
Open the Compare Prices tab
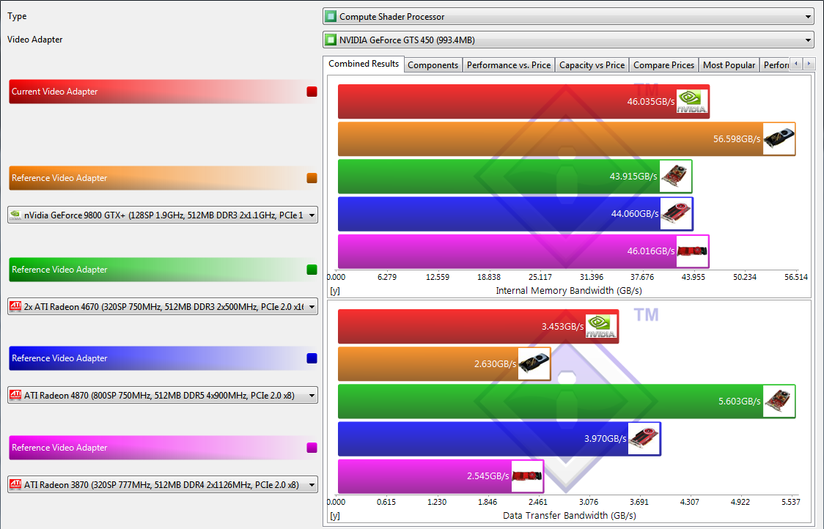click(x=663, y=65)
